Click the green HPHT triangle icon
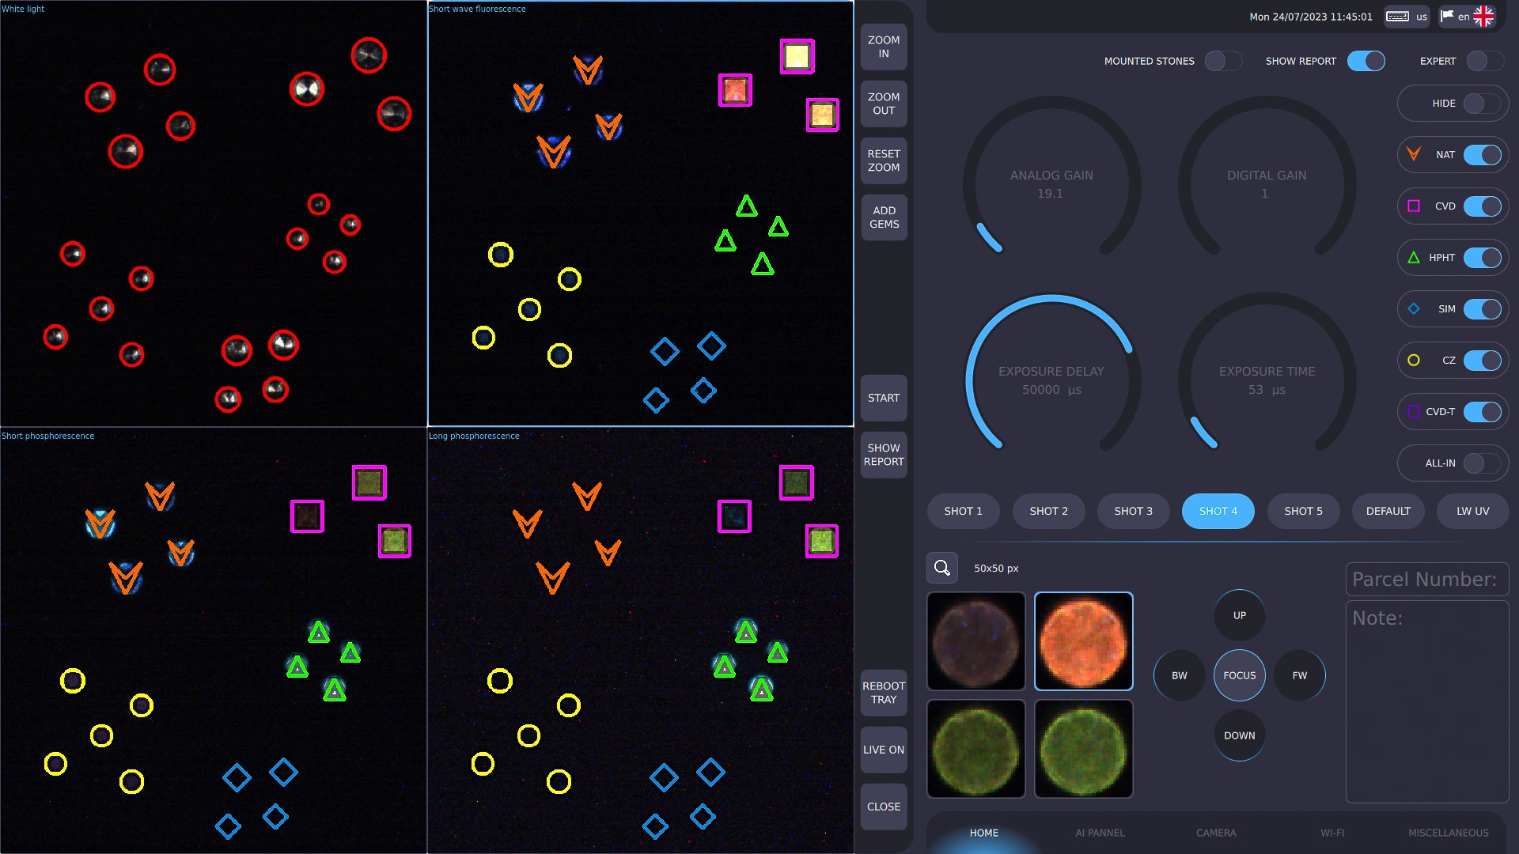1519x854 pixels. (1414, 257)
